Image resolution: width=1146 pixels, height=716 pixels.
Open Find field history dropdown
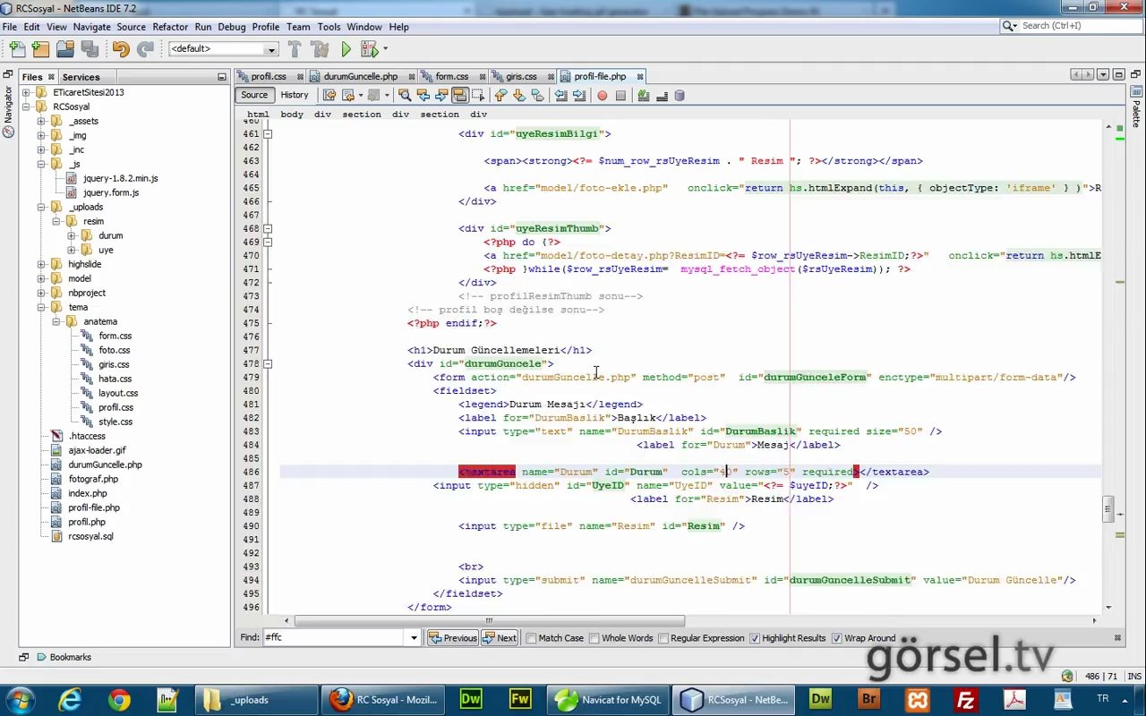[x=414, y=638]
